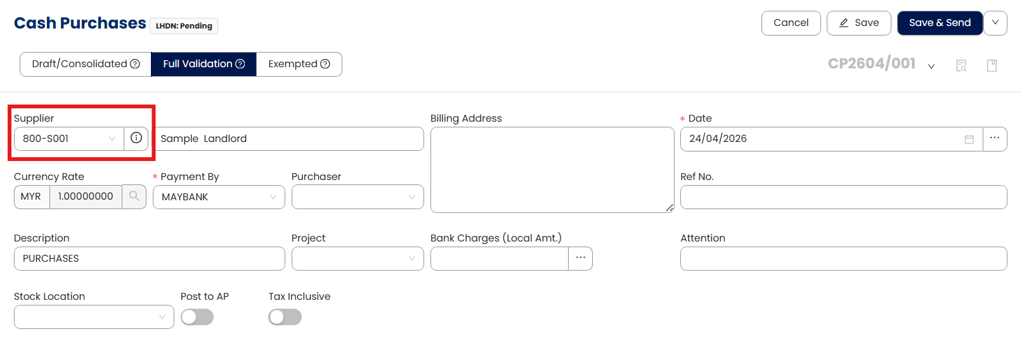The width and height of the screenshot is (1022, 341).
Task: Click the bookmark icon near document number
Action: 992,65
